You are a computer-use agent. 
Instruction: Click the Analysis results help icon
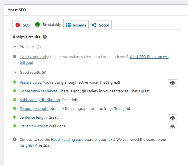tap(45, 37)
